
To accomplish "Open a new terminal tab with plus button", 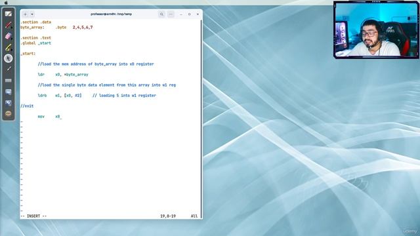I will pyautogui.click(x=25, y=14).
